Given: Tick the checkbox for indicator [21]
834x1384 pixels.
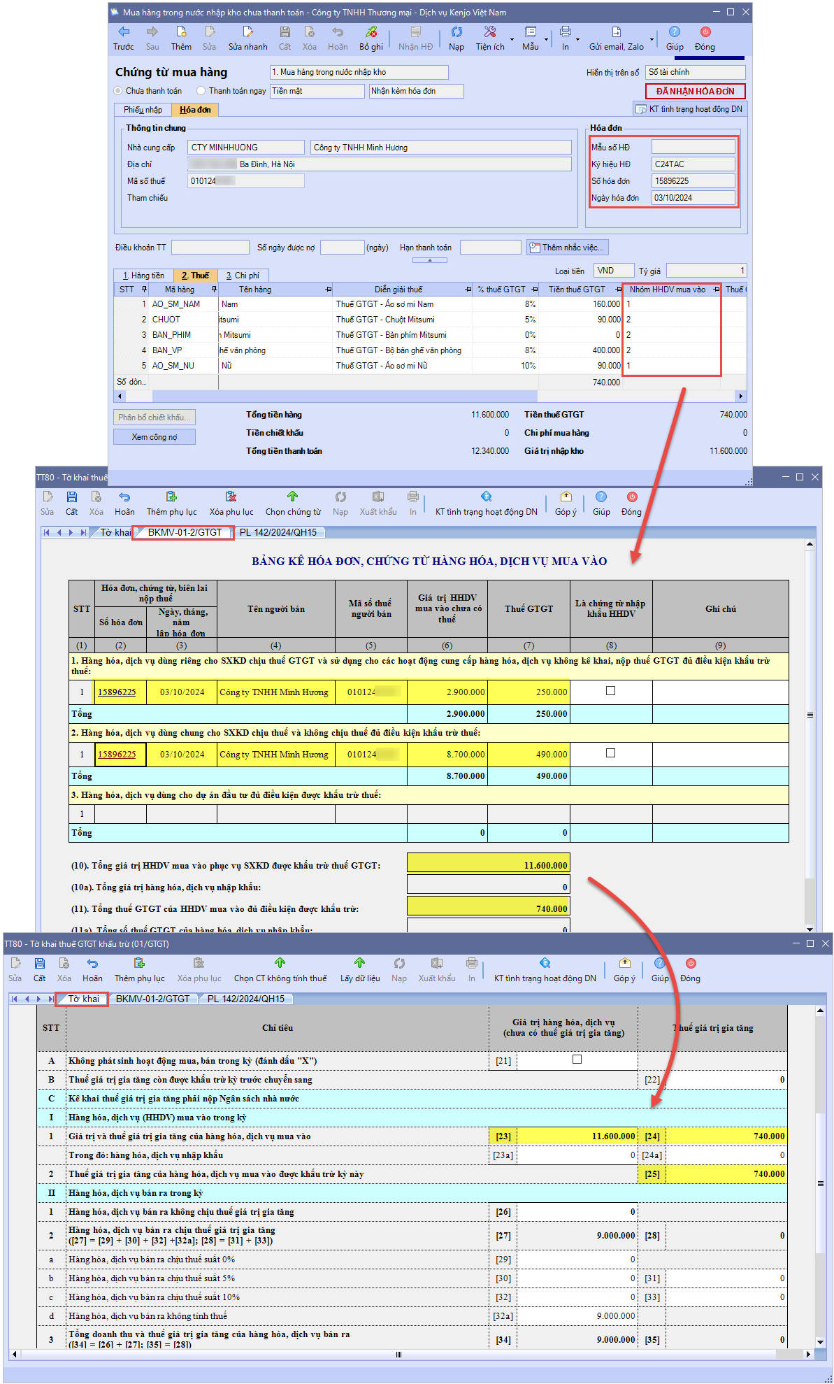Looking at the screenshot, I should [x=577, y=1060].
